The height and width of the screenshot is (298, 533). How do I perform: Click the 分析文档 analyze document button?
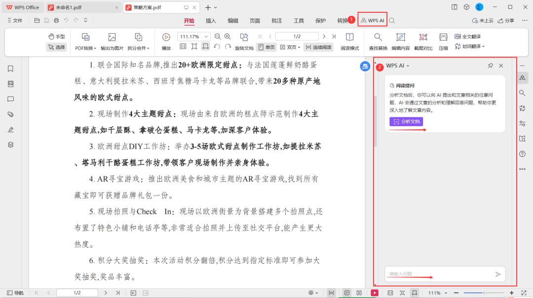[406, 121]
